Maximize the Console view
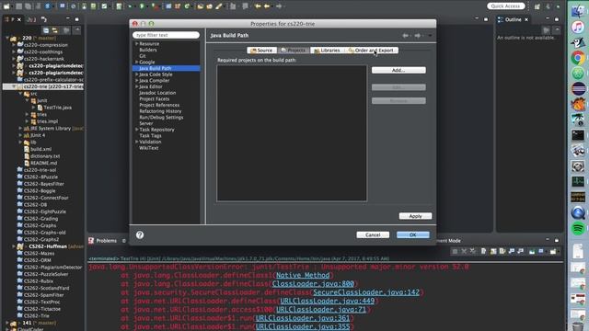Screen dimensions: 589x331 pyautogui.click(x=557, y=240)
